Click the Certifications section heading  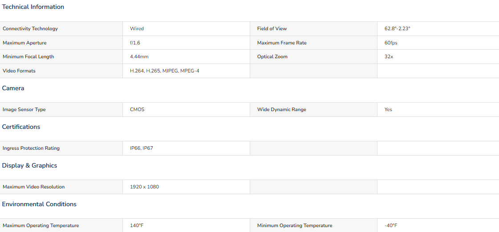(x=21, y=127)
